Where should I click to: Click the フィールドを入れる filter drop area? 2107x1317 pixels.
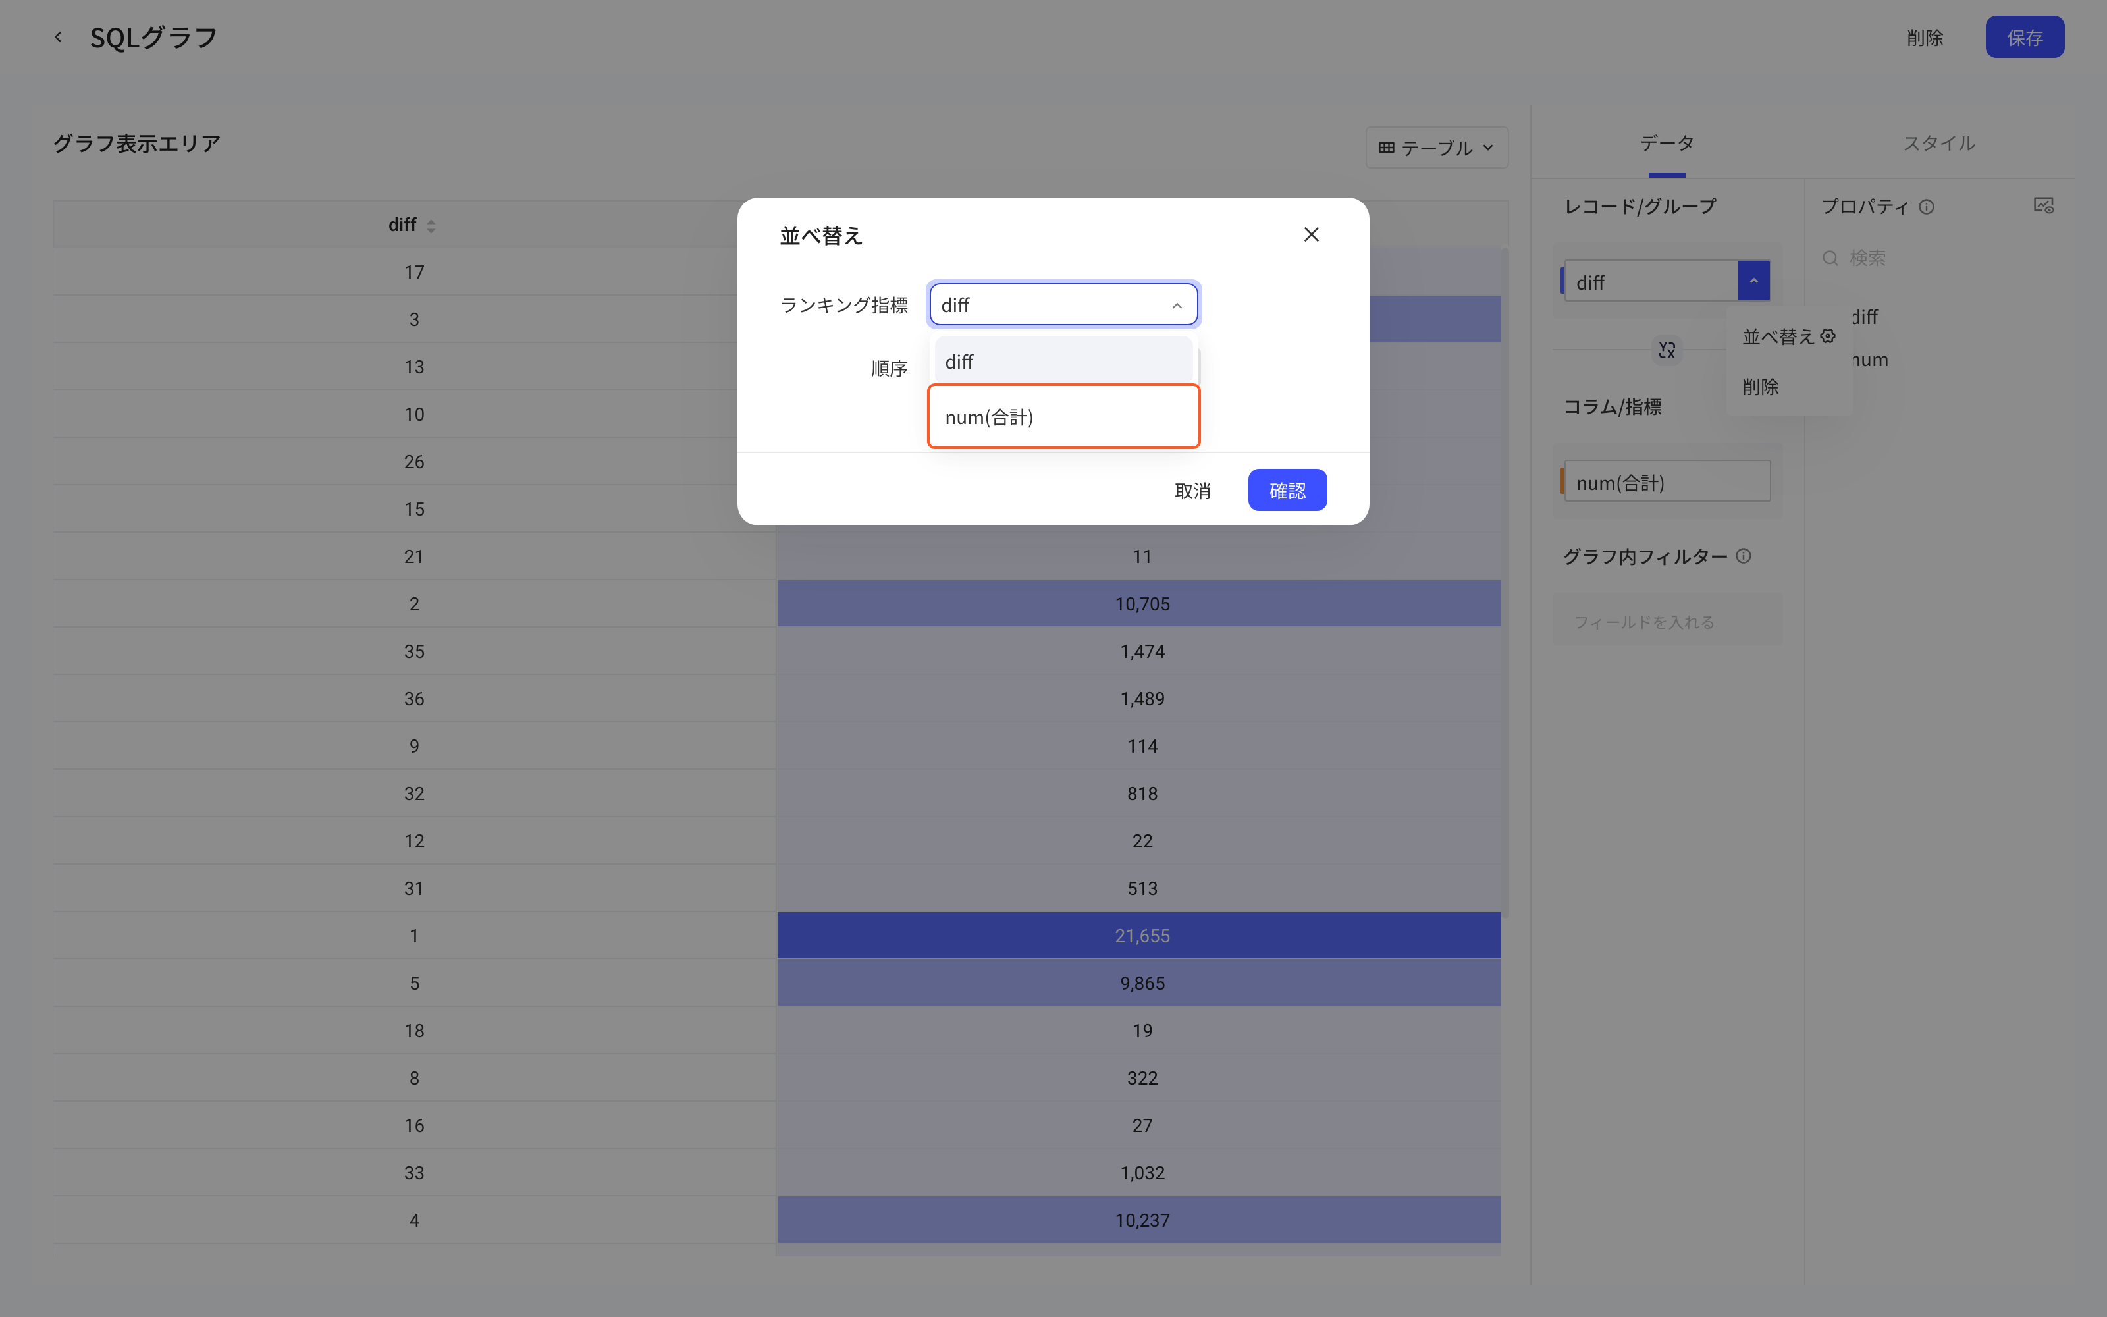pos(1667,621)
